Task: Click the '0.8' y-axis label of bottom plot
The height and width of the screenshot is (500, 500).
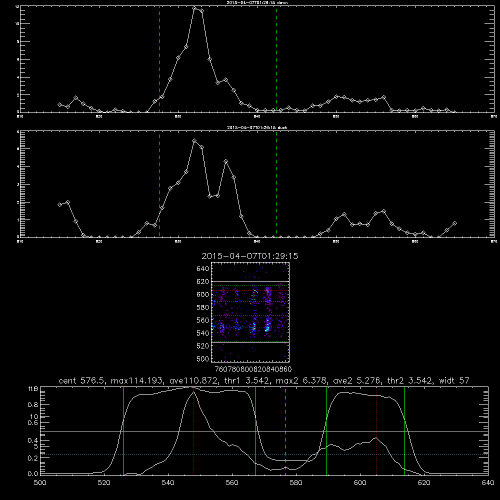Action: tap(33, 405)
